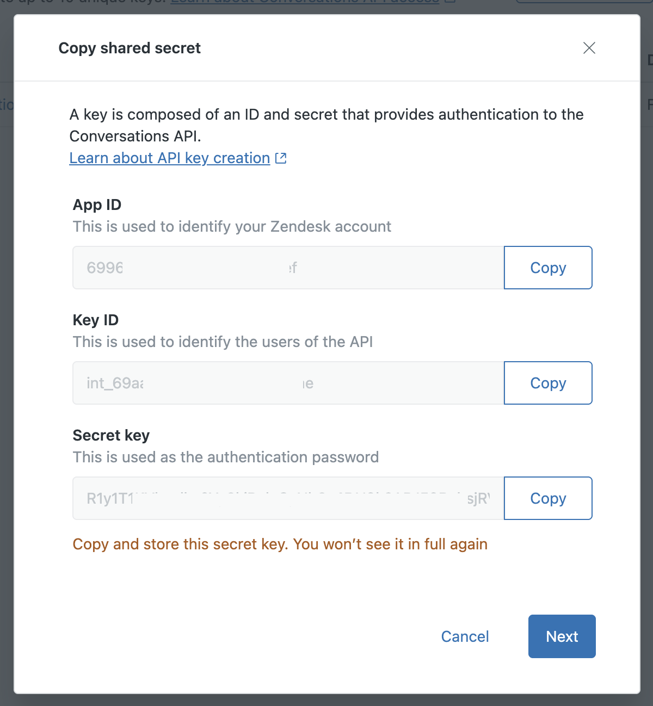Click the authentication password description text

pos(226,457)
